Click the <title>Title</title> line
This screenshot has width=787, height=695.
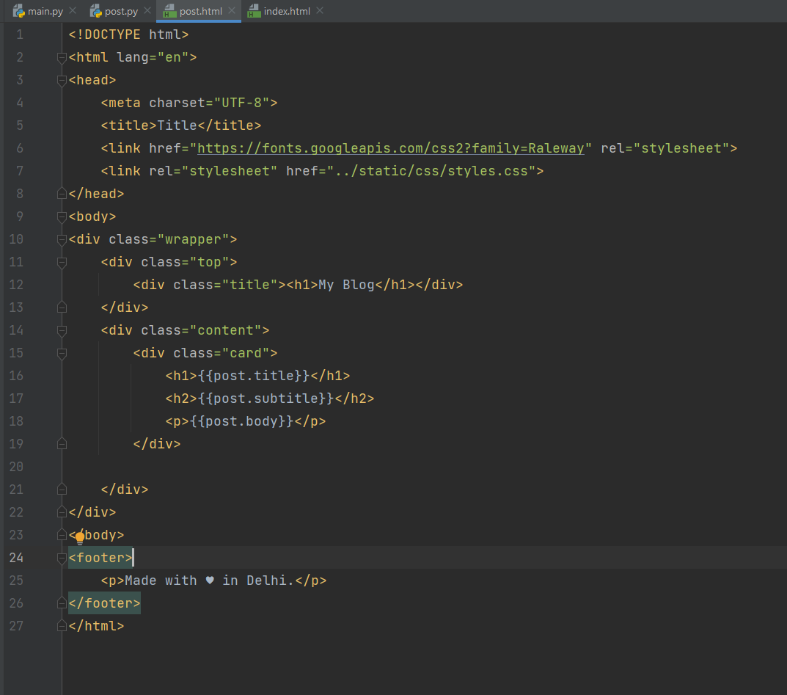pyautogui.click(x=180, y=125)
